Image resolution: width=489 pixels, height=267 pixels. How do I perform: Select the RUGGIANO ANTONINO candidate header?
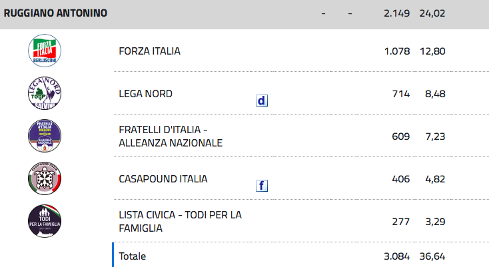(55, 13)
